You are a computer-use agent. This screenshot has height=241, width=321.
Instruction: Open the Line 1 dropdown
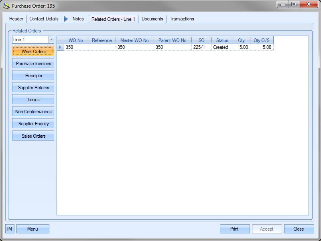click(51, 40)
